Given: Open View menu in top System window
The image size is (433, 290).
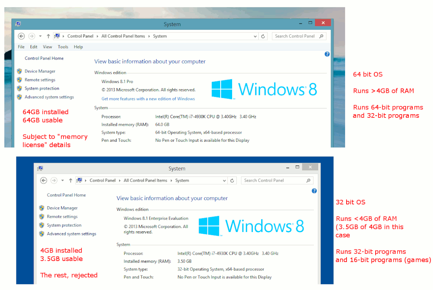Looking at the screenshot, I should click(48, 47).
